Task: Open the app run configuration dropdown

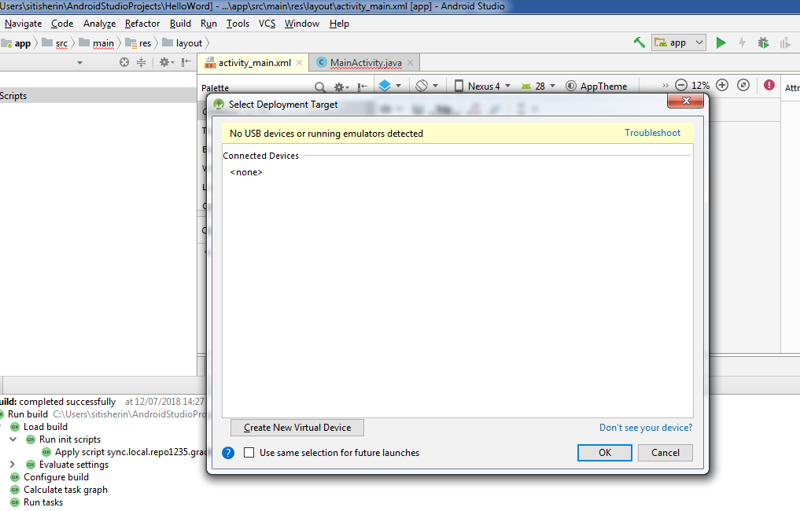Action: 678,43
